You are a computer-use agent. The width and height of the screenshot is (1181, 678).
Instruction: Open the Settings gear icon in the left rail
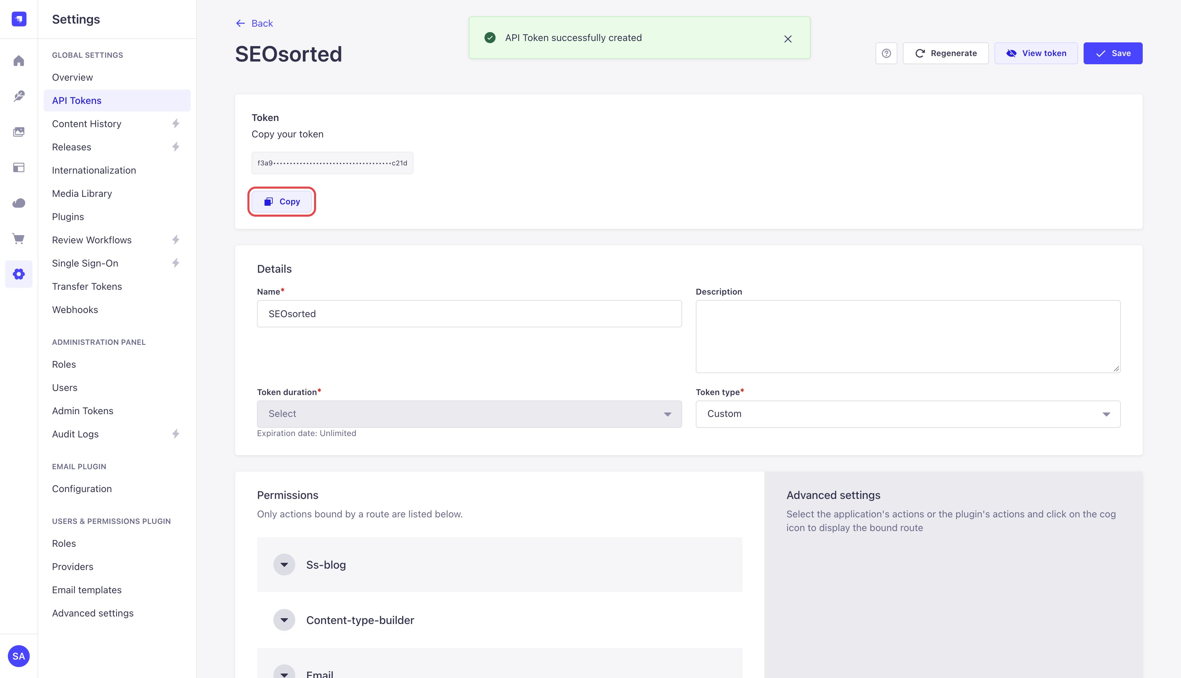[18, 274]
